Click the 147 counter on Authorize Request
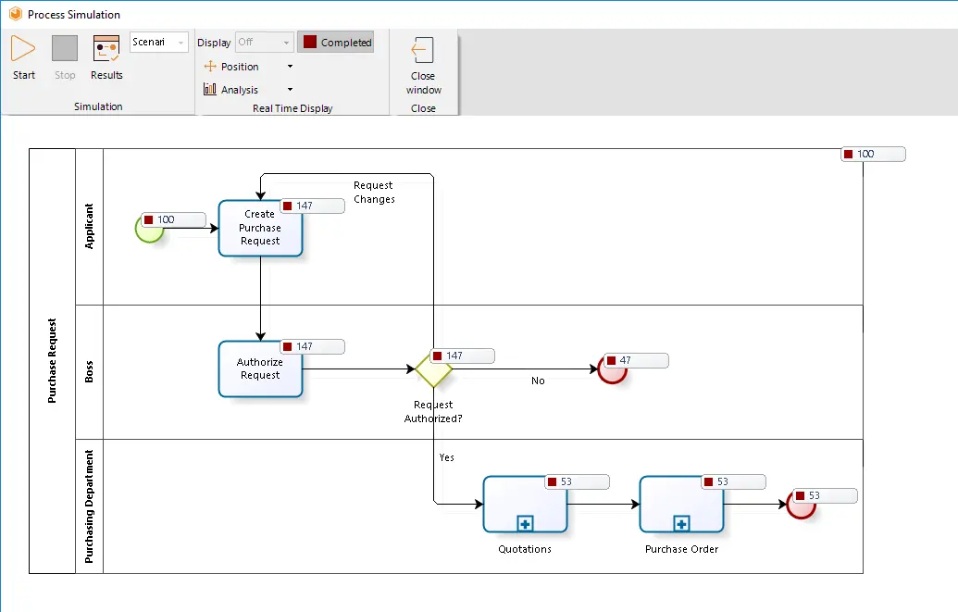The height and width of the screenshot is (612, 958). pyautogui.click(x=312, y=346)
